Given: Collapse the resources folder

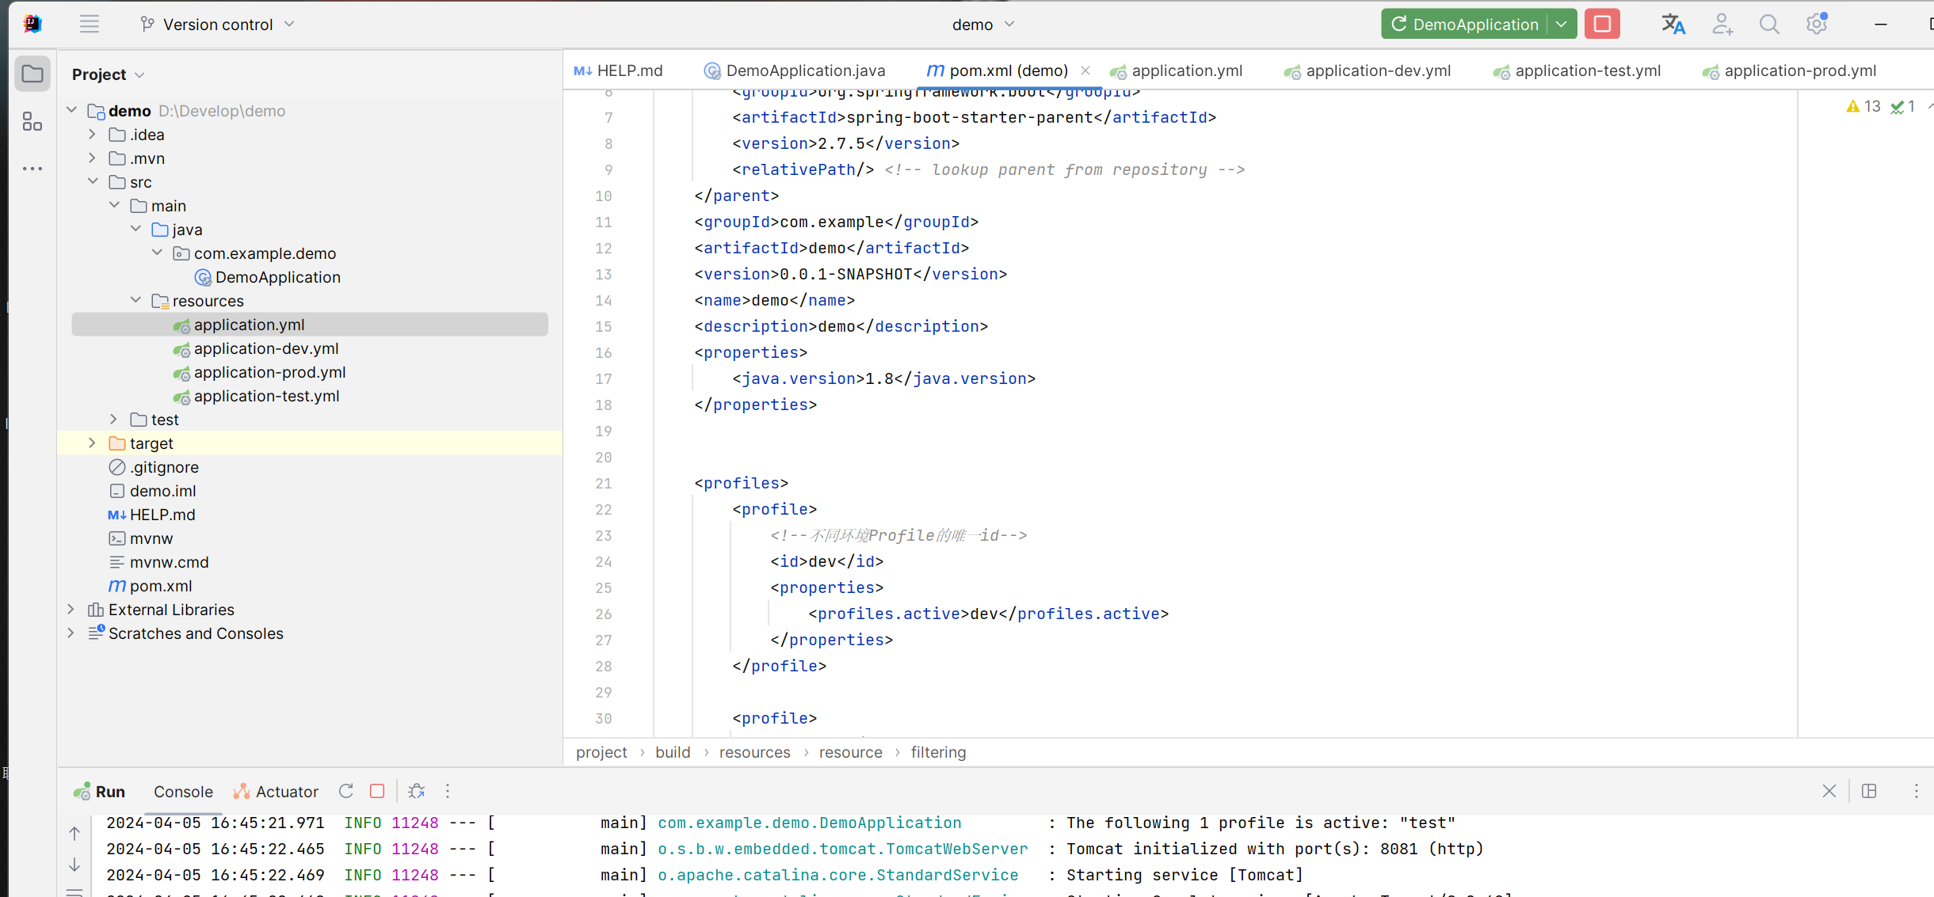Looking at the screenshot, I should (135, 300).
